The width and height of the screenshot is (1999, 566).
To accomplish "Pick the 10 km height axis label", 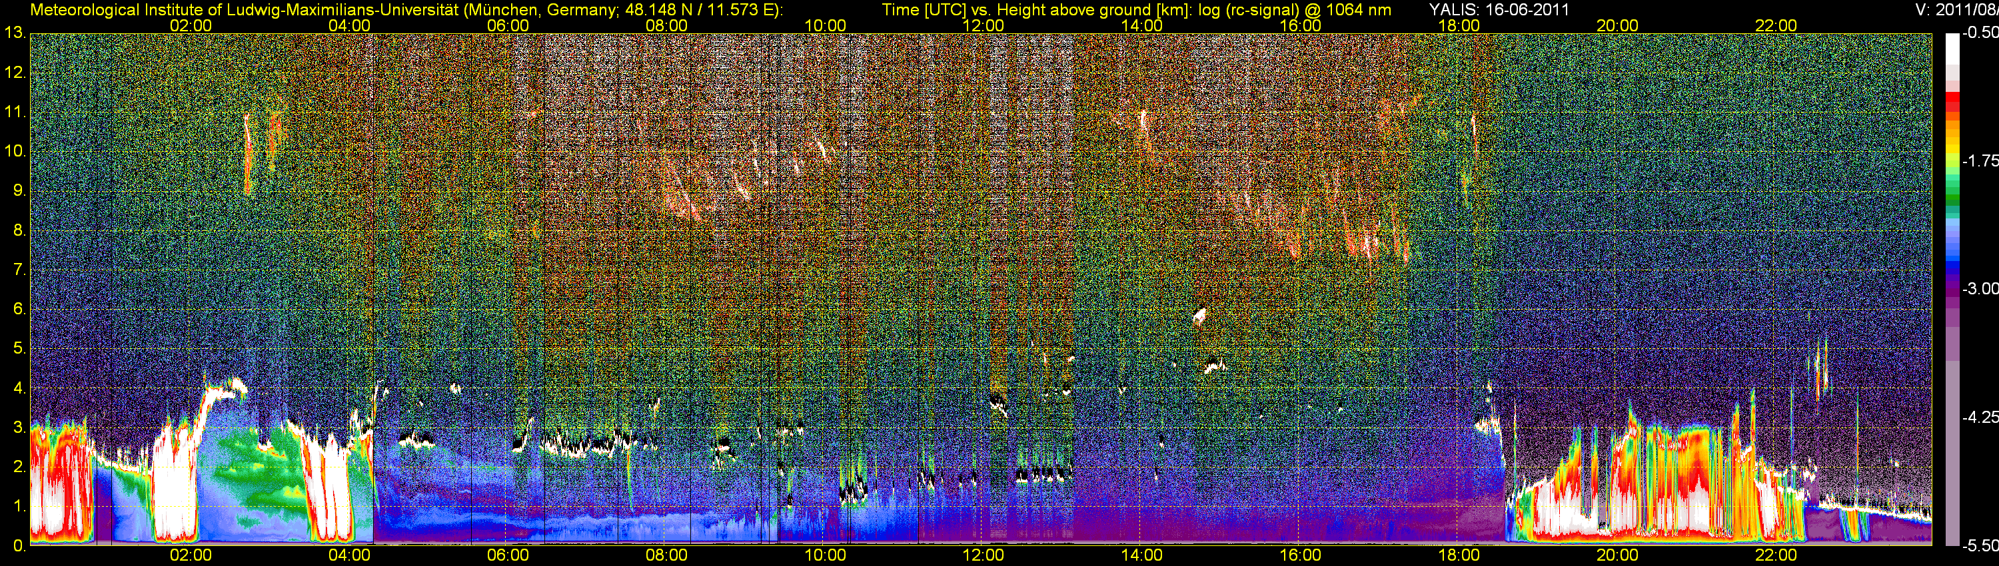I will click(15, 151).
